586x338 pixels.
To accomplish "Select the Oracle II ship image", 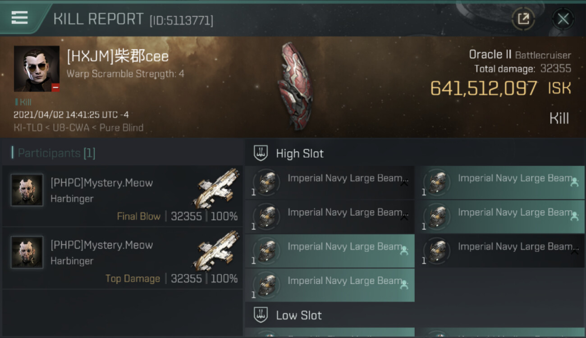I will pyautogui.click(x=295, y=86).
